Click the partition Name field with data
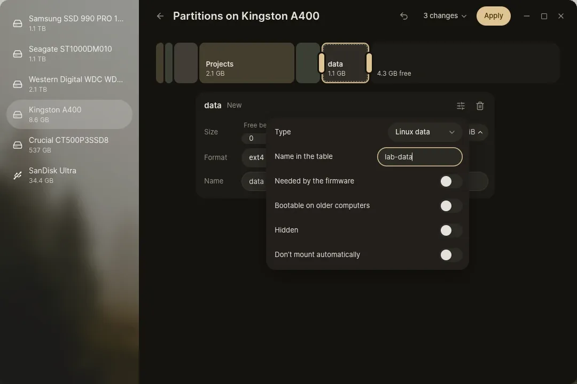This screenshot has width=577, height=384. coord(254,181)
